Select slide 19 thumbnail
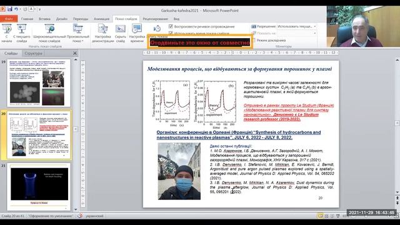Viewport: 400px width, 225px height. click(x=39, y=83)
